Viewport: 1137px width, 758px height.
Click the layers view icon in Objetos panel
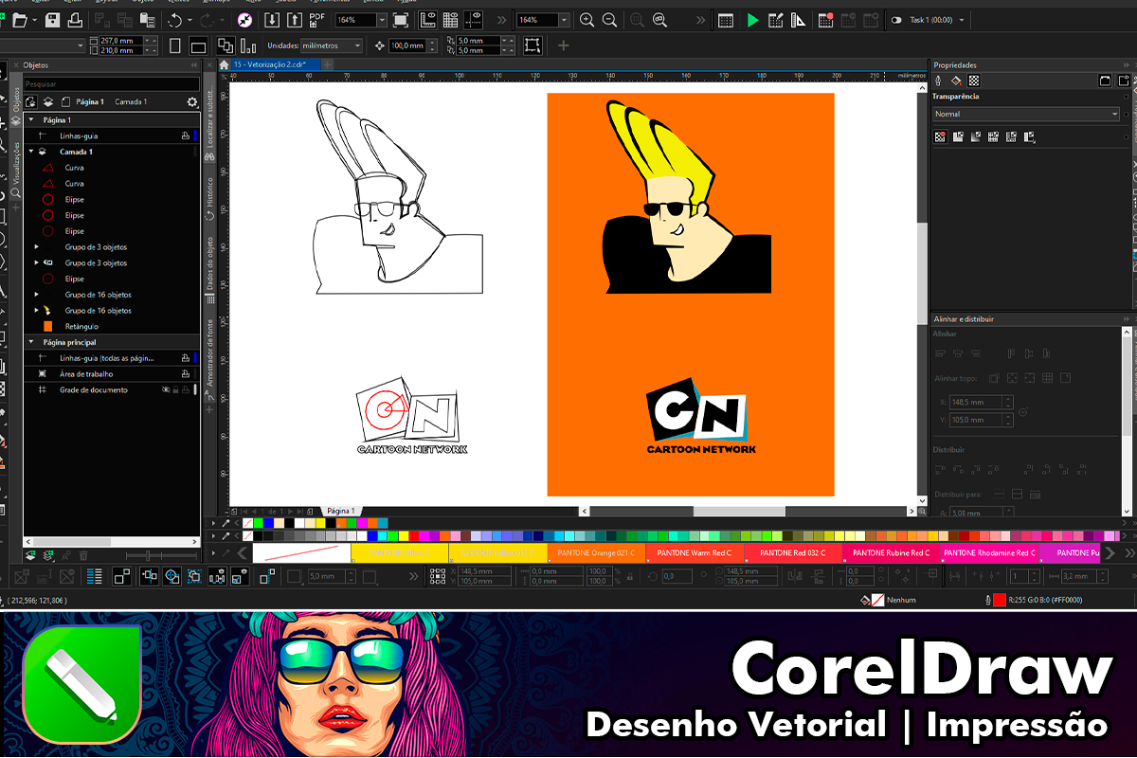tap(47, 101)
